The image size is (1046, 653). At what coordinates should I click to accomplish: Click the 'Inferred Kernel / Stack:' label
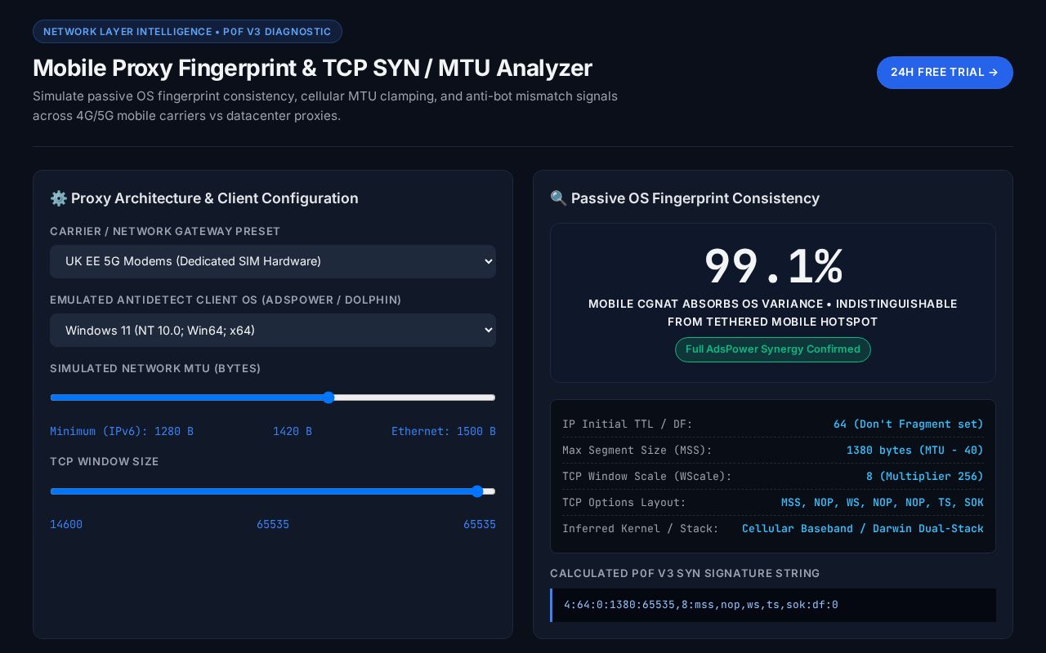(x=640, y=528)
